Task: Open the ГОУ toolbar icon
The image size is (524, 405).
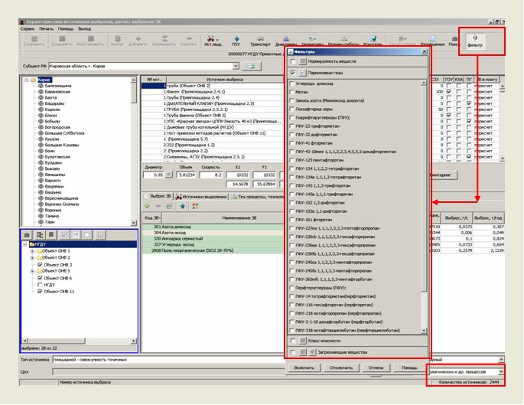Action: [x=236, y=41]
